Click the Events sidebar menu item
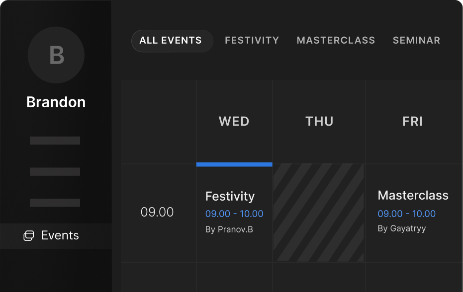The height and width of the screenshot is (292, 463). [60, 235]
